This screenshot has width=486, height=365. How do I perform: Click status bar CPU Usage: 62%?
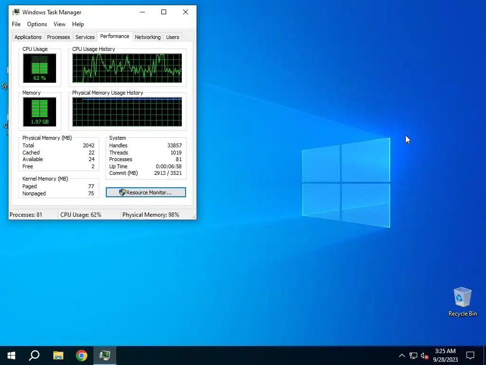(x=81, y=215)
